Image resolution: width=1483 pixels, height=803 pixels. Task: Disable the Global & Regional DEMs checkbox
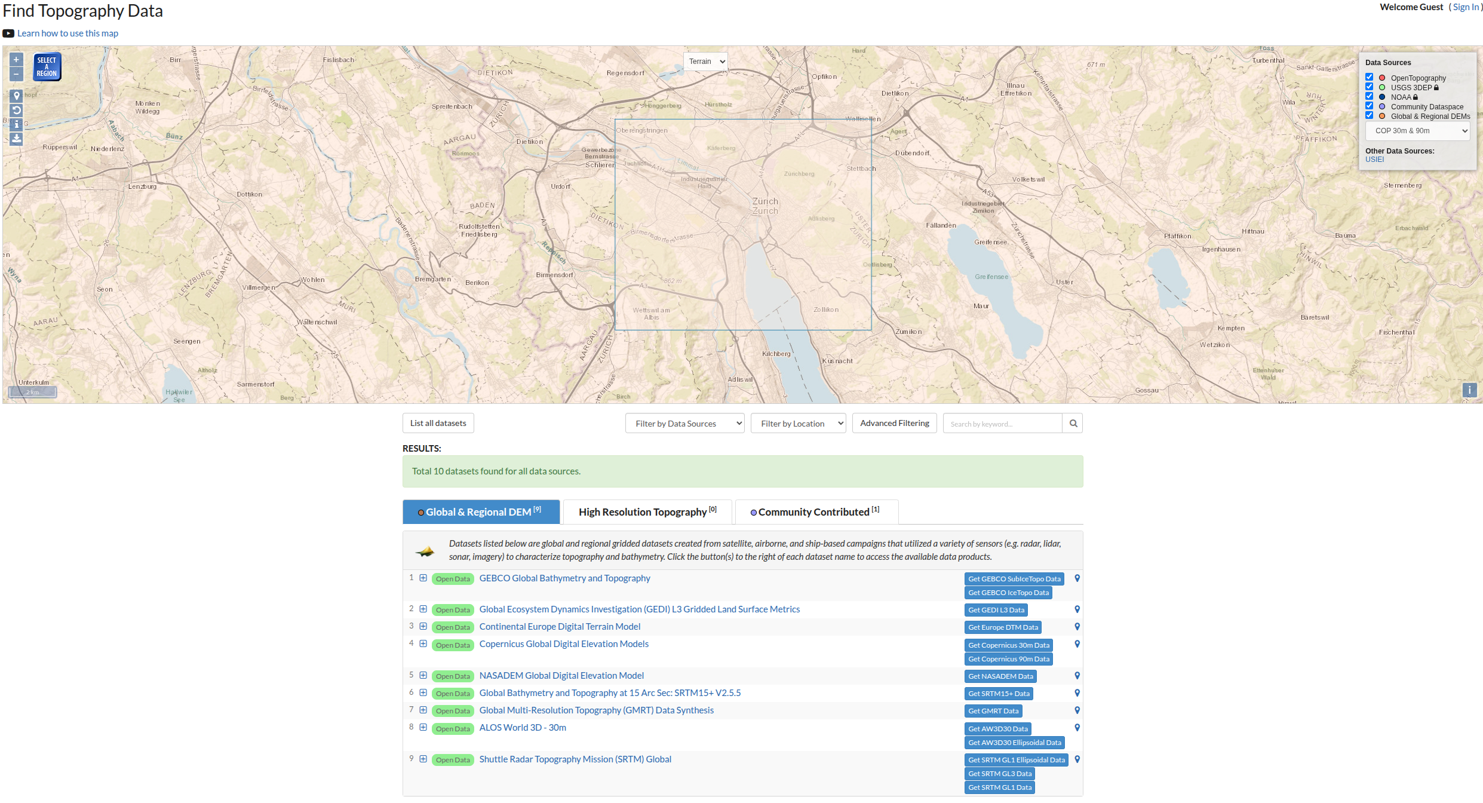tap(1369, 115)
